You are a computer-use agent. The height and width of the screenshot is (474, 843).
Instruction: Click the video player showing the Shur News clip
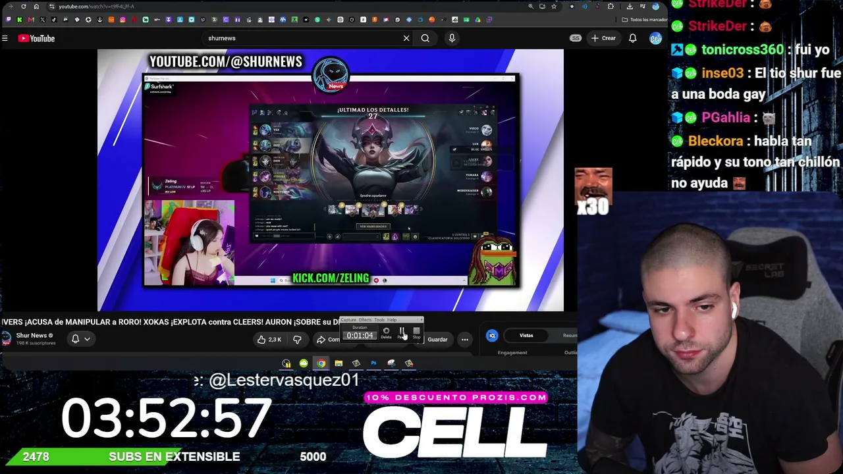(331, 180)
